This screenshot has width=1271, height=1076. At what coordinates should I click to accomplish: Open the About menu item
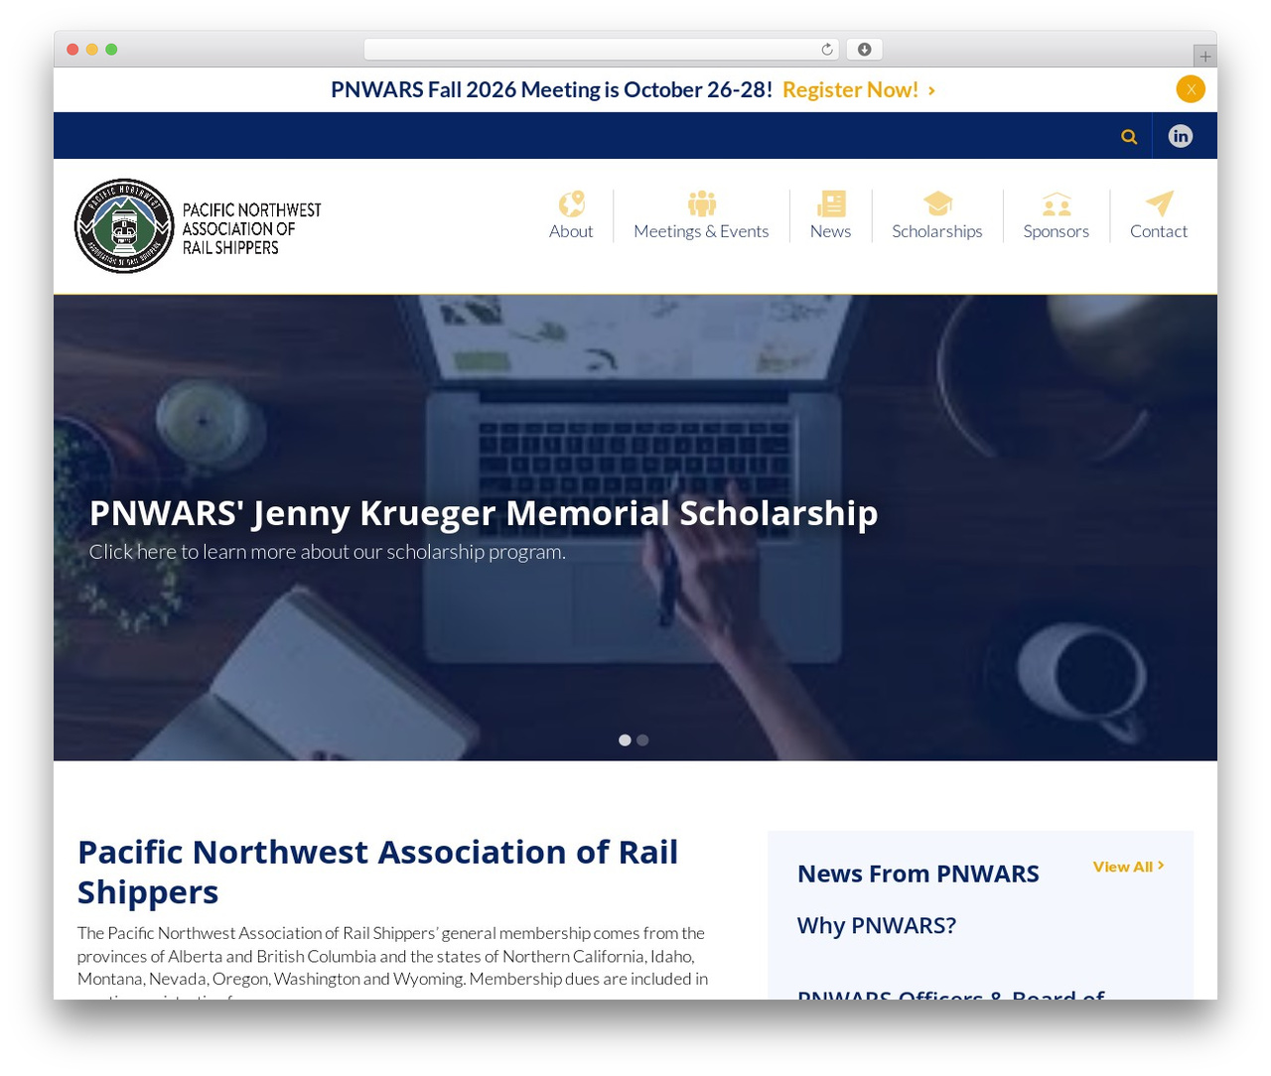coord(571,231)
